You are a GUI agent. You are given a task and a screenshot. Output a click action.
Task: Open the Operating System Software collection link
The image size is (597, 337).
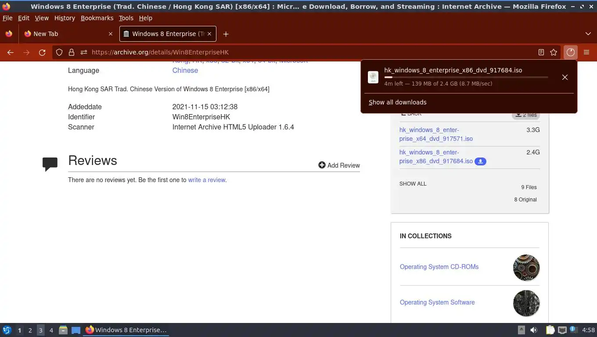[x=437, y=302]
